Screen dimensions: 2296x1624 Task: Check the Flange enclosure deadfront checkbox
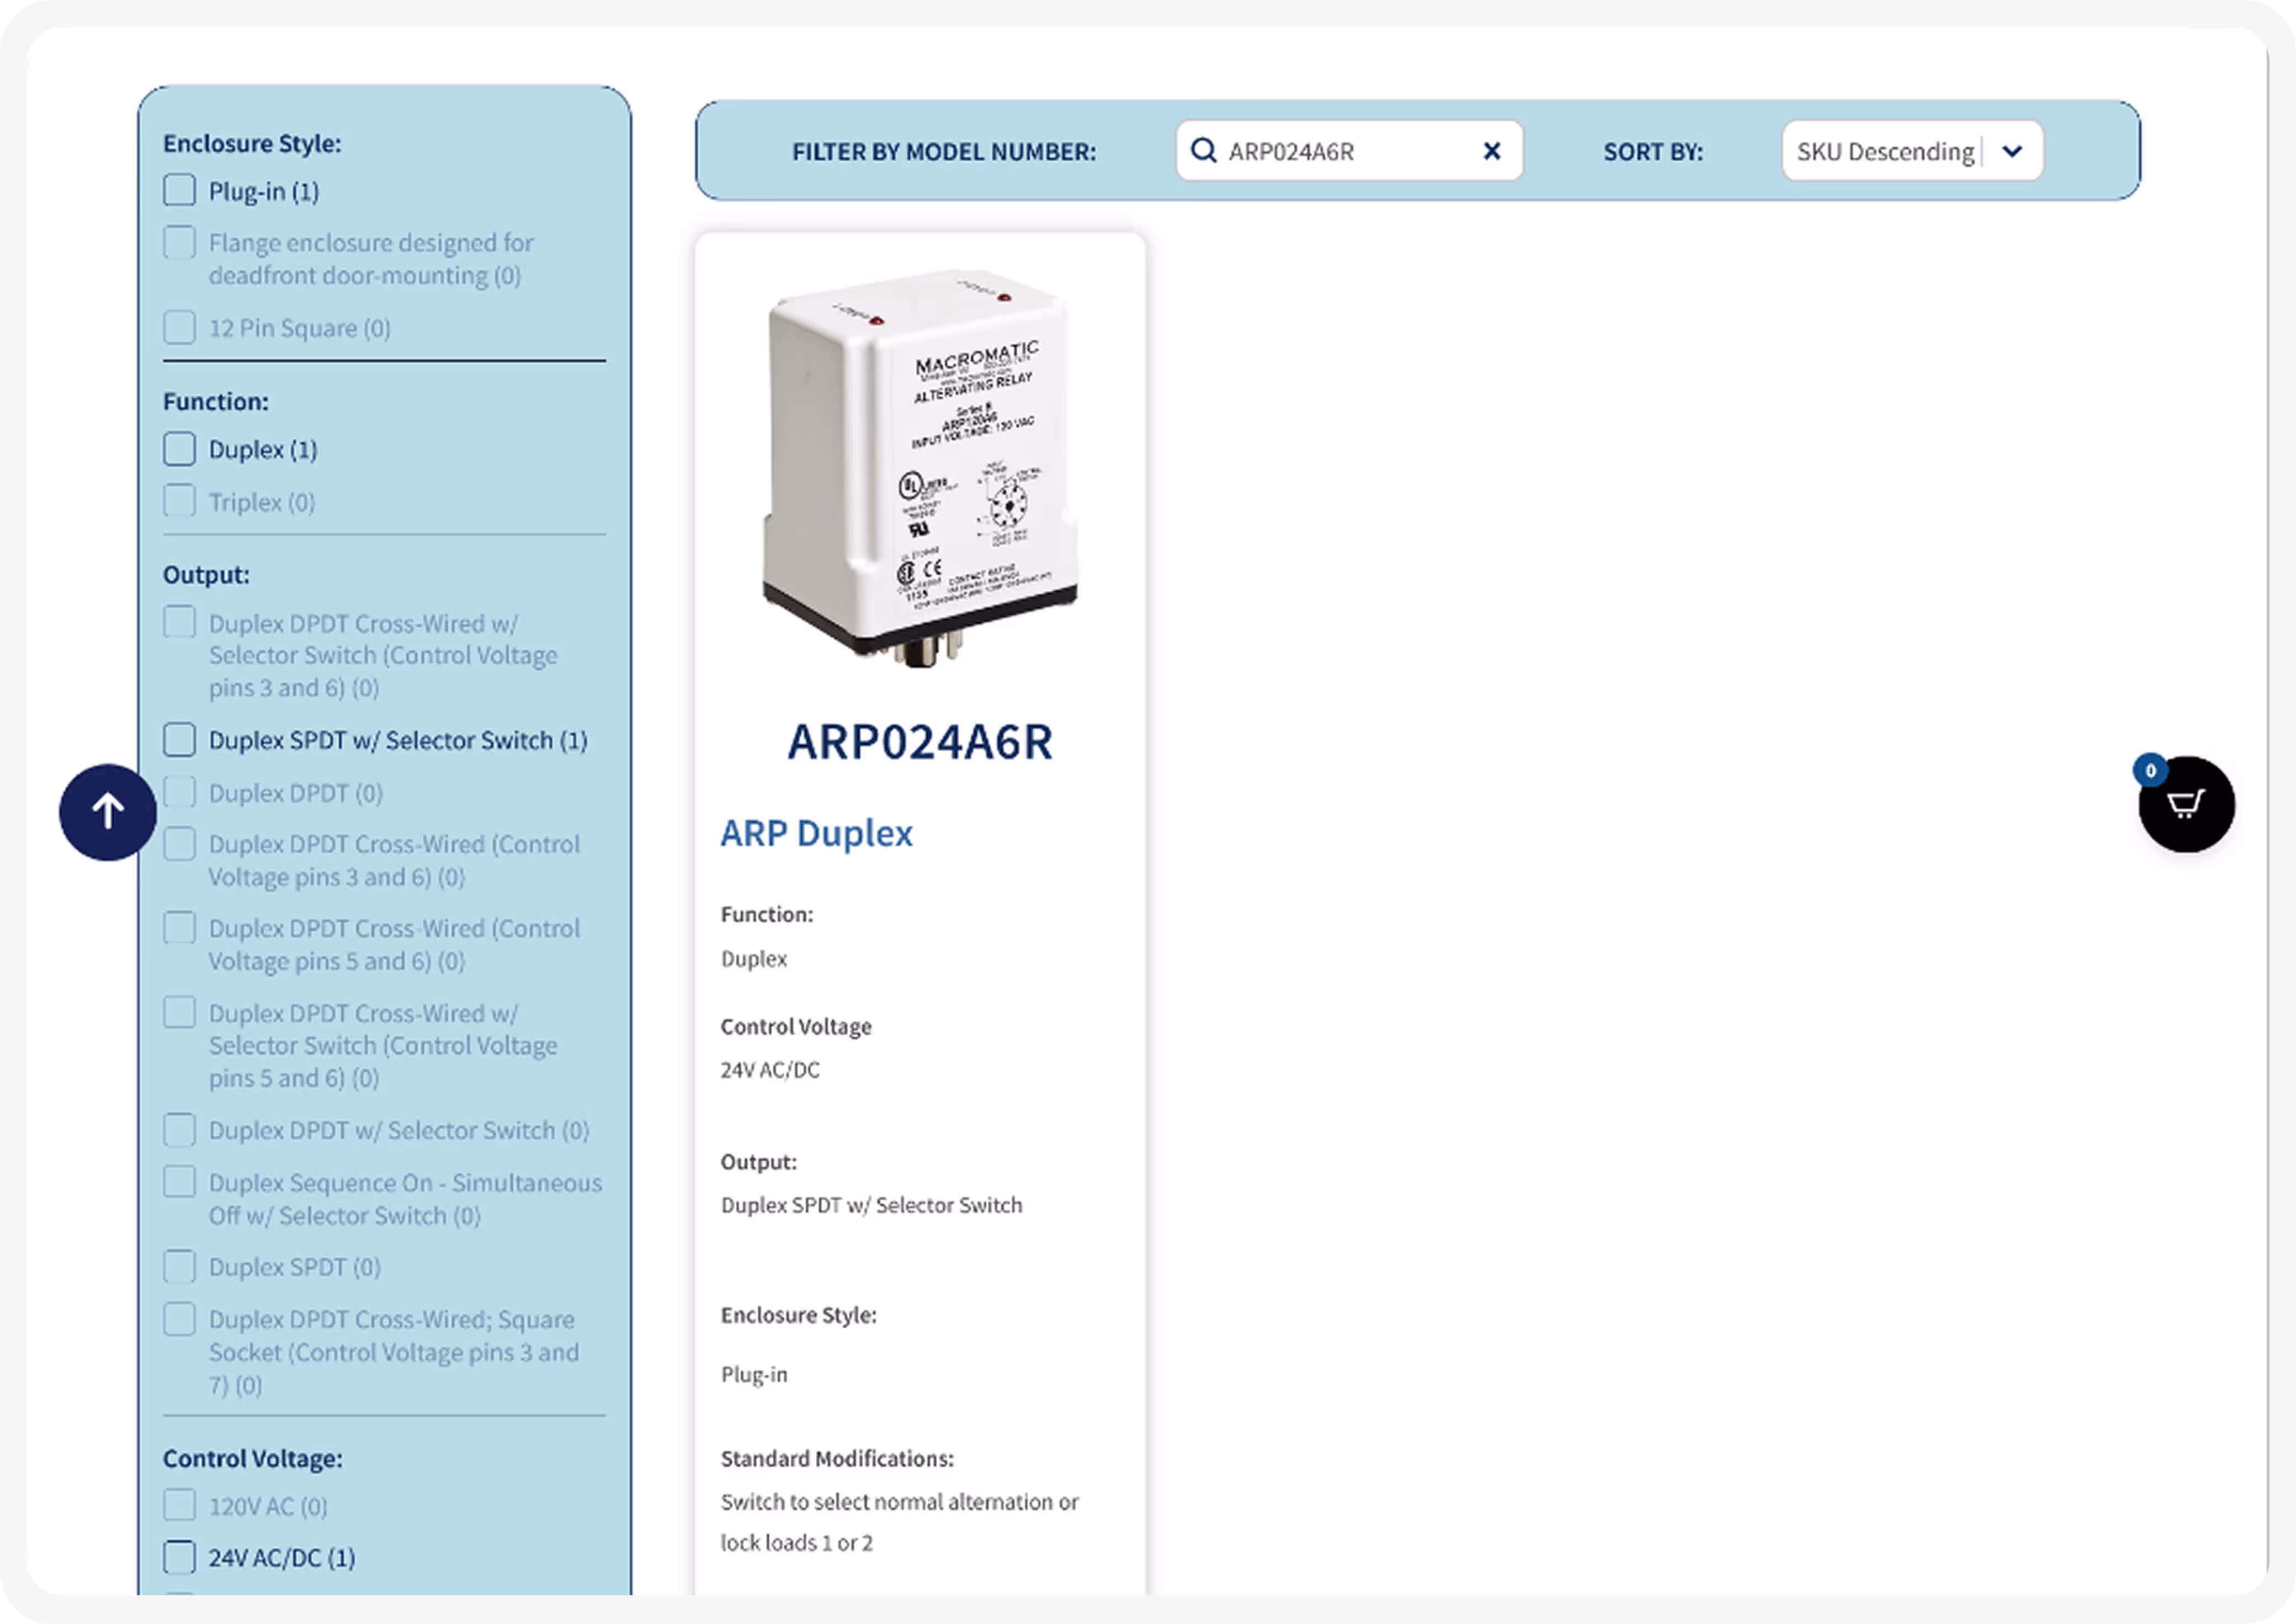pyautogui.click(x=180, y=242)
